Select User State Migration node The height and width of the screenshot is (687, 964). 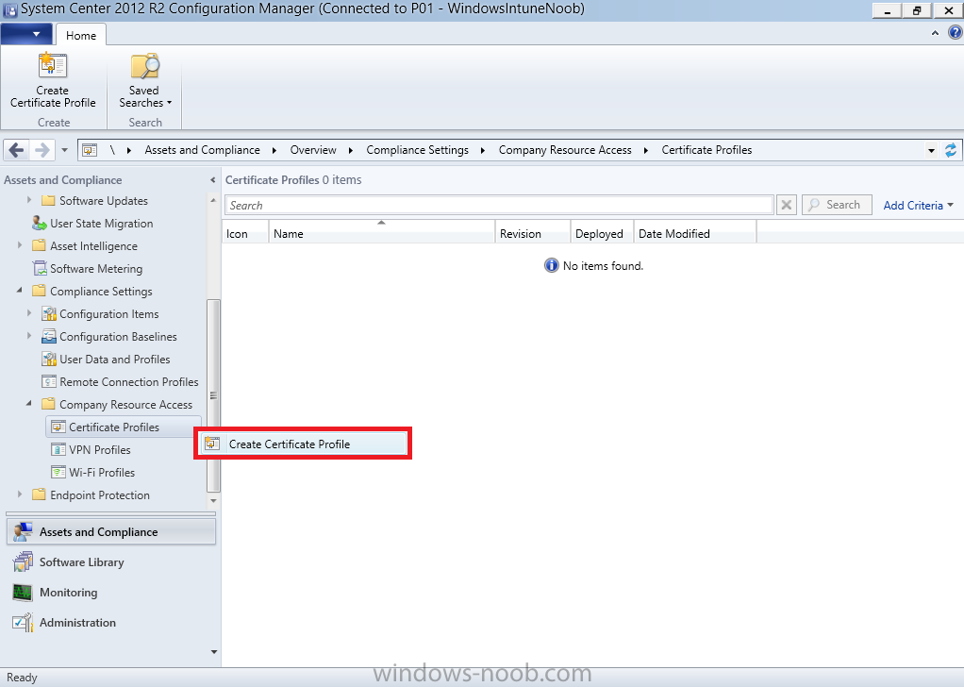(92, 224)
